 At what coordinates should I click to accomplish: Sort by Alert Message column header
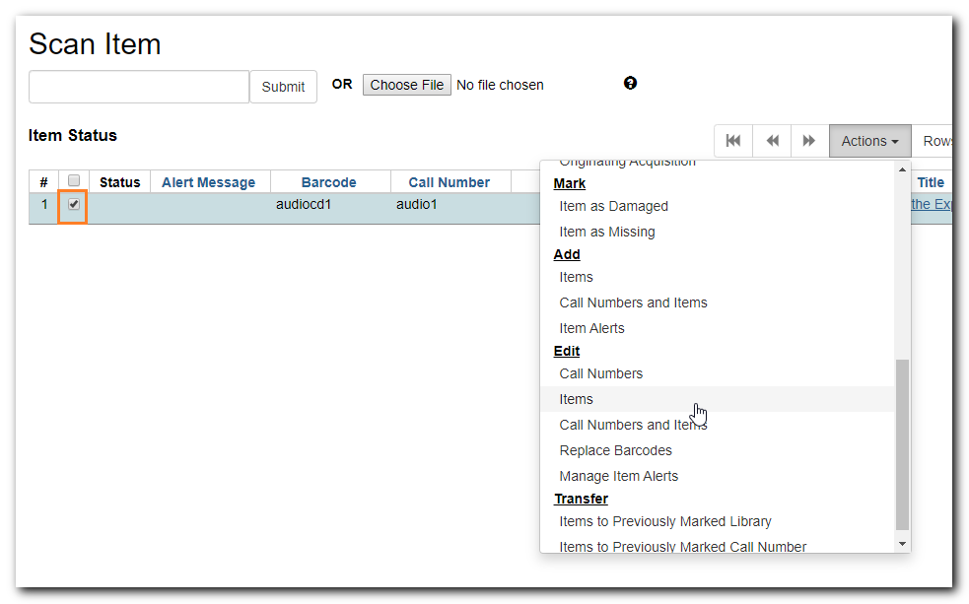pos(208,182)
